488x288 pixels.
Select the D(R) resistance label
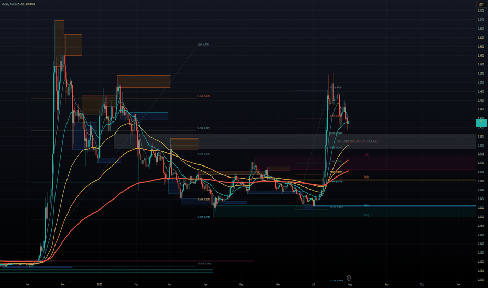click(x=367, y=177)
